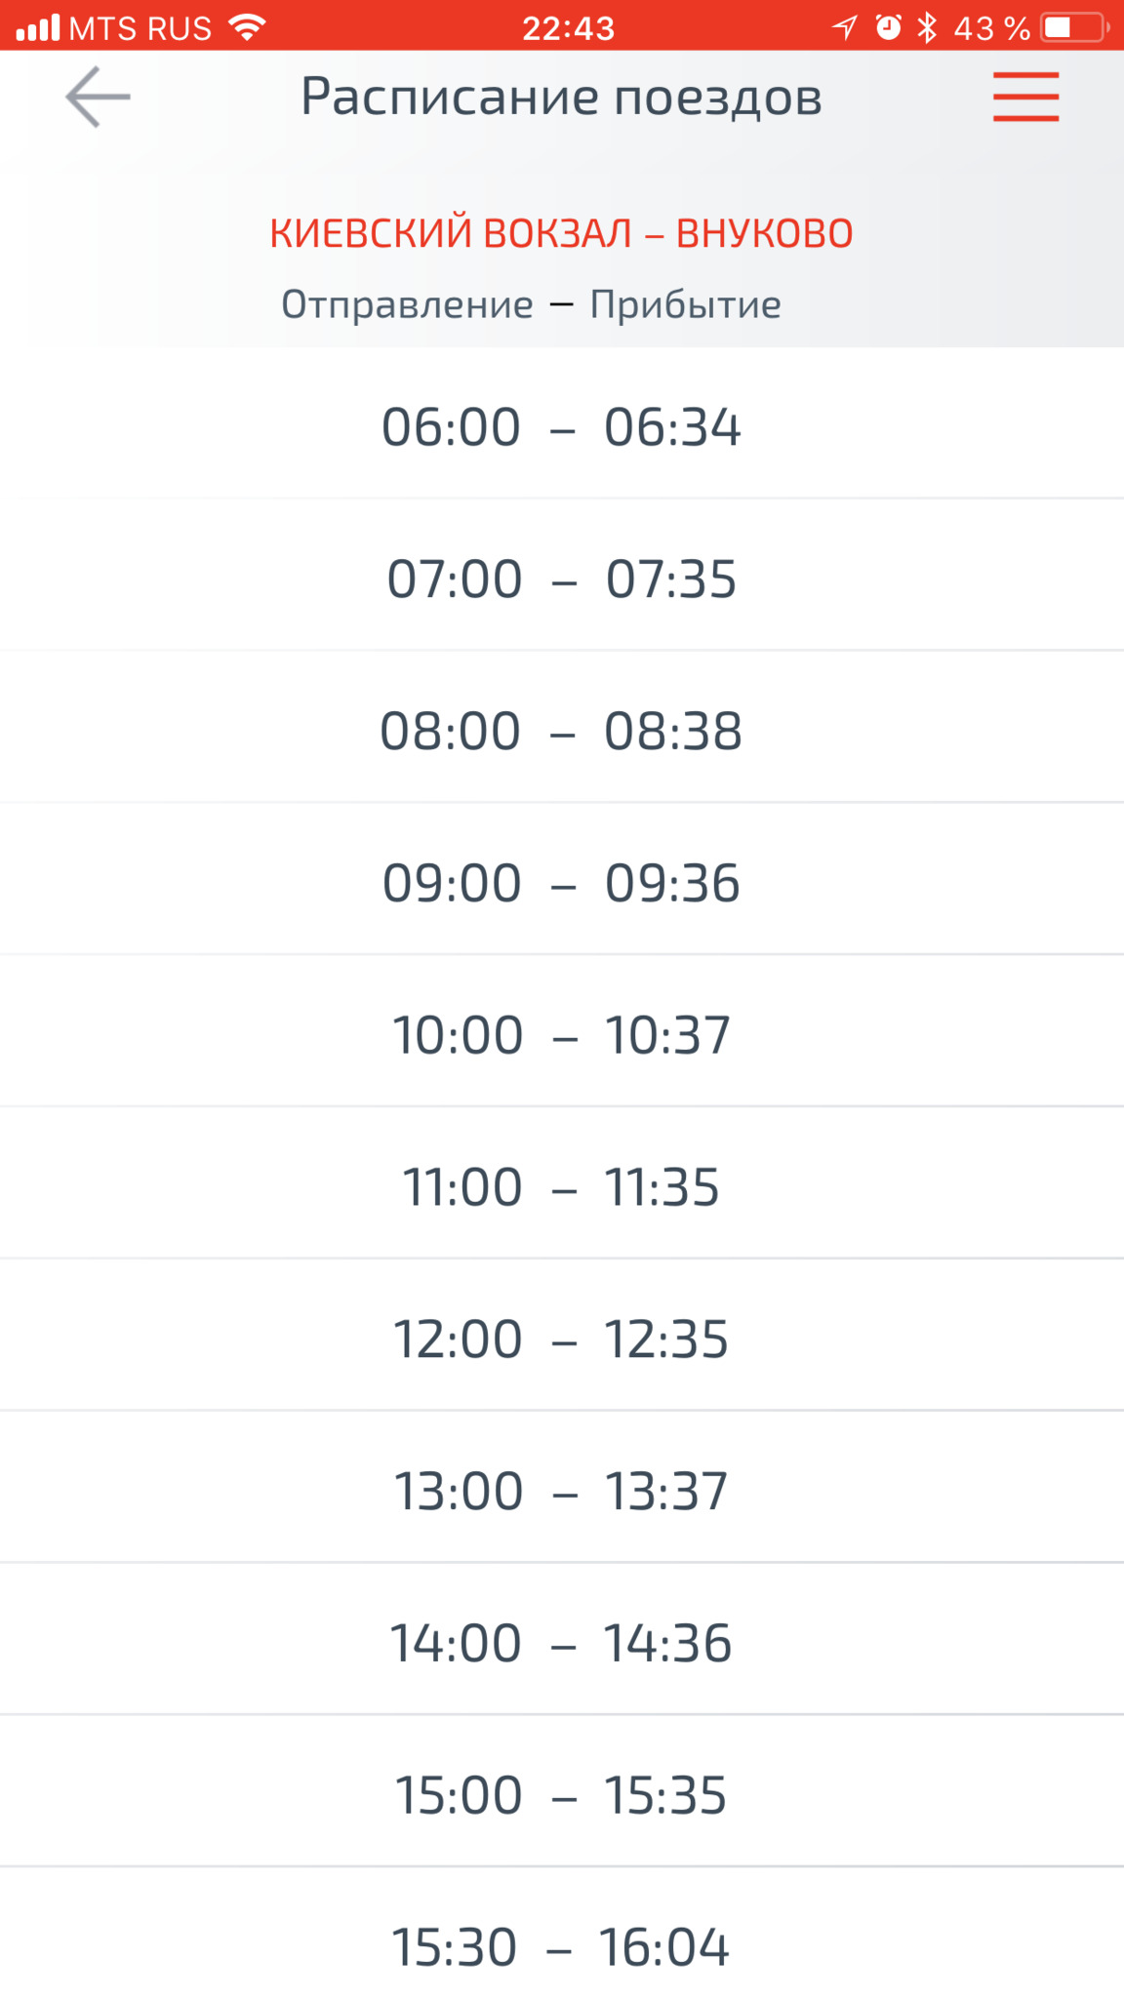Viewport: 1124px width, 1998px height.
Task: Tap the location arrow status icon
Action: point(845,27)
